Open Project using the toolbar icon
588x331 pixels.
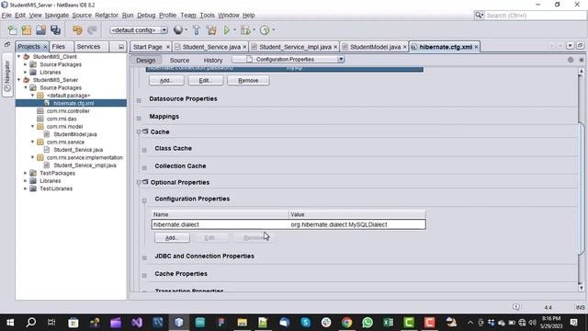tap(40, 30)
